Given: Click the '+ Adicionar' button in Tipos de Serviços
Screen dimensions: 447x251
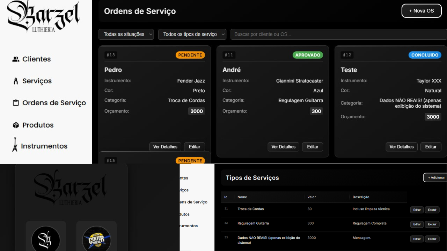Looking at the screenshot, I should [x=435, y=177].
